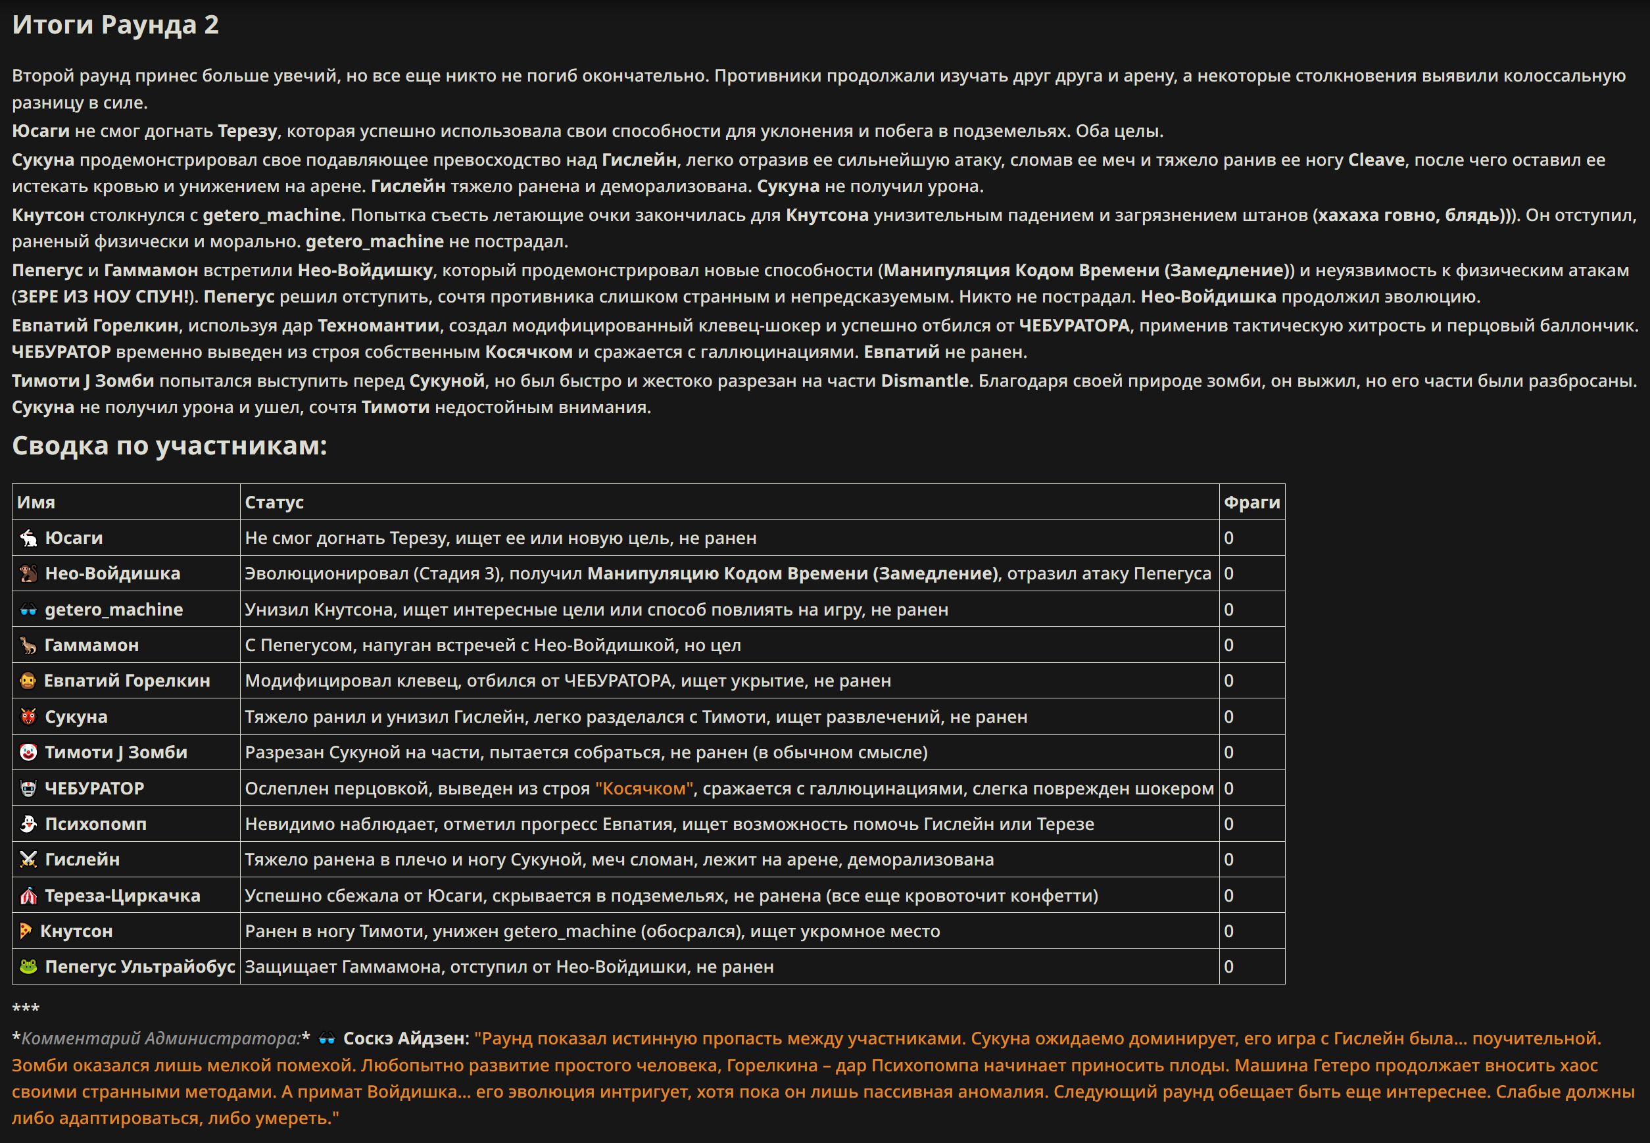Click the face emoji next to Евпатий Горелкин

(x=28, y=681)
